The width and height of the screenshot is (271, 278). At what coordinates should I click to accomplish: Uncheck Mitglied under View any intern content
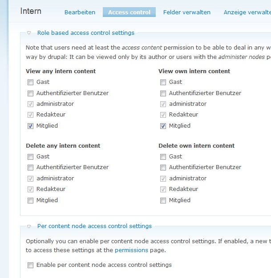[30, 126]
